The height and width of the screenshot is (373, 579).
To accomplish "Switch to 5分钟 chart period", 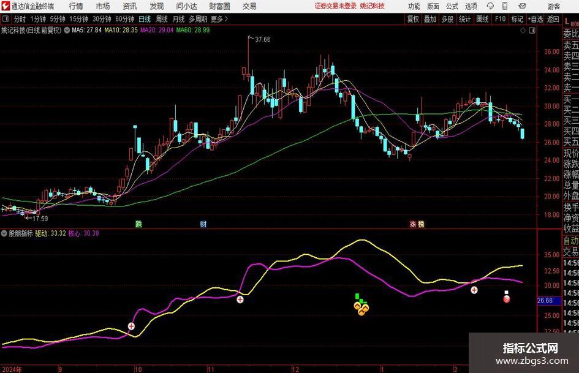I will (57, 19).
